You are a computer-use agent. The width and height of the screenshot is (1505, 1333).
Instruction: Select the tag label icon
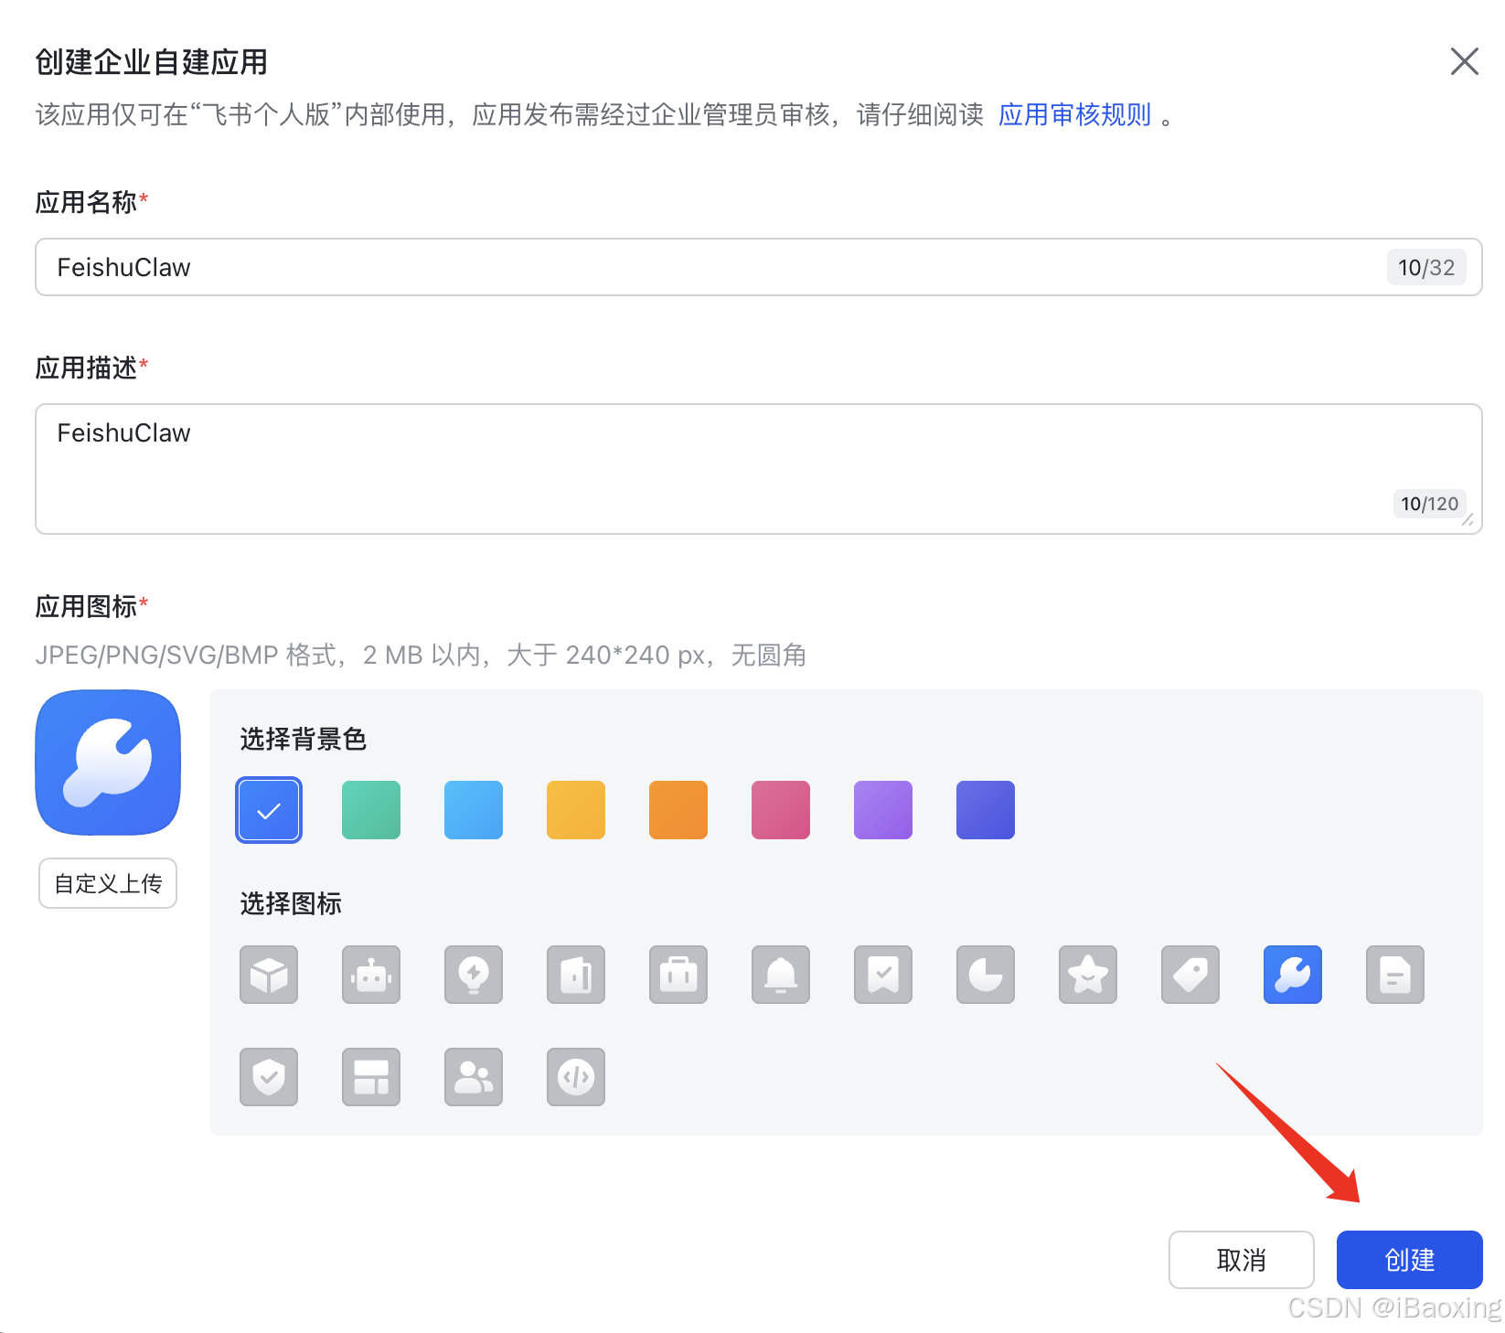[1190, 975]
